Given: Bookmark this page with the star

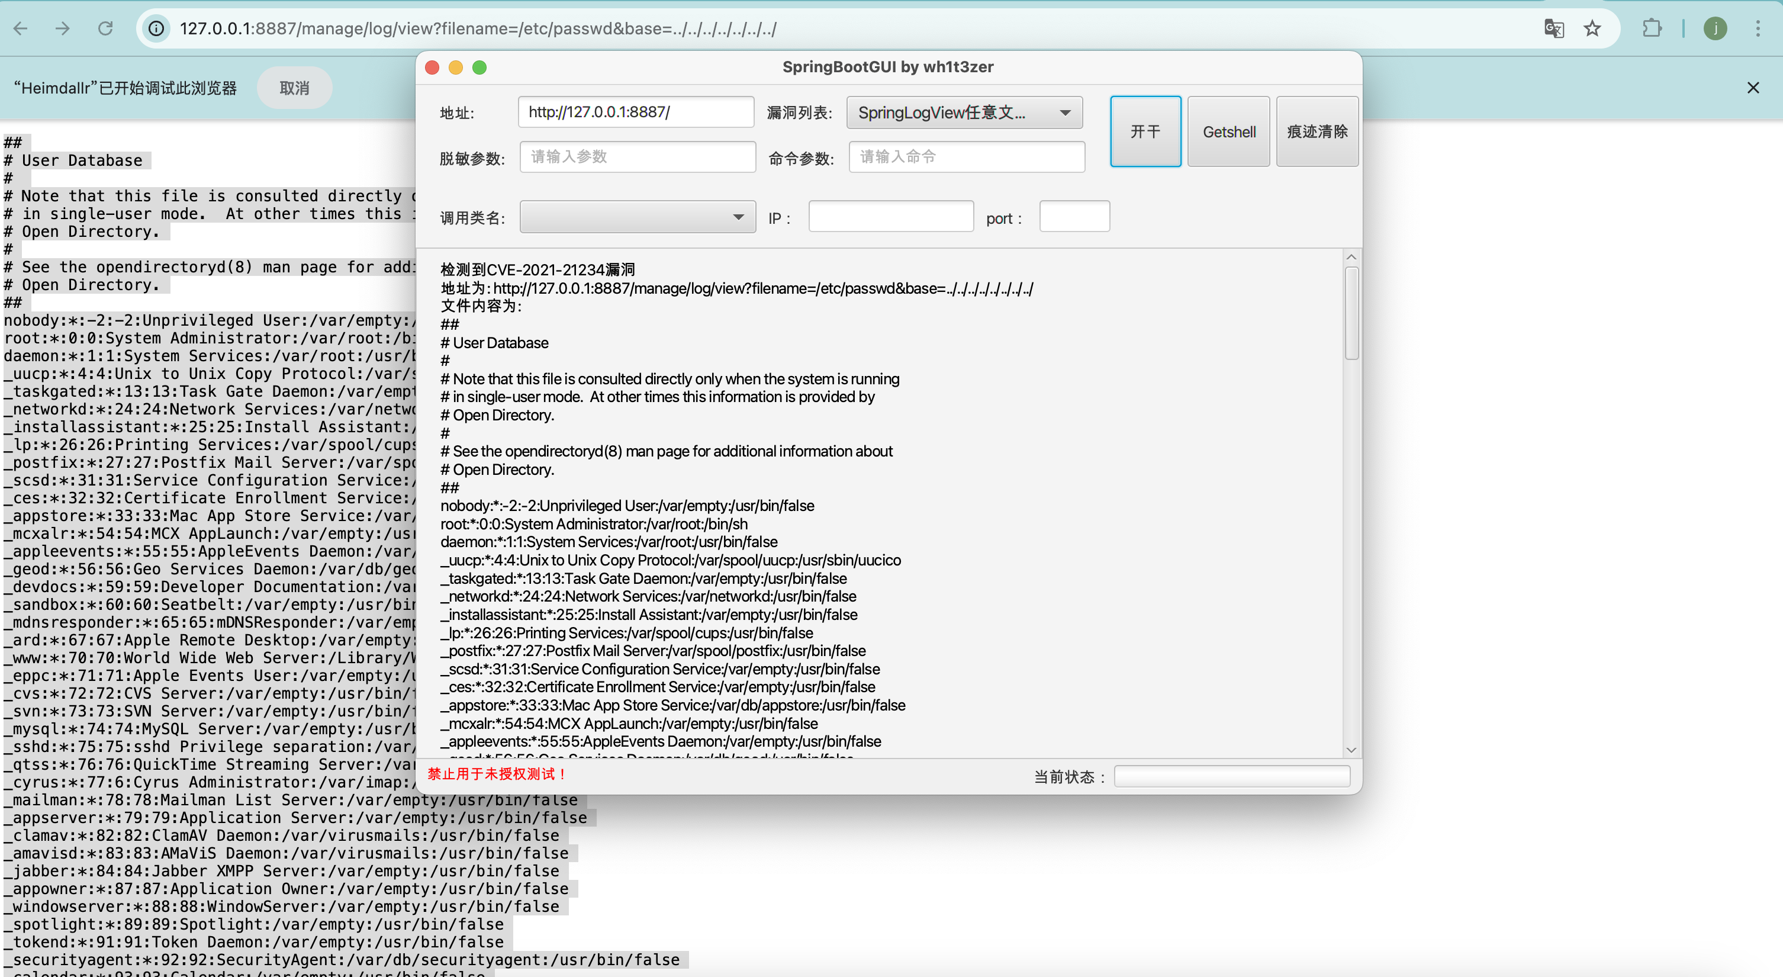Looking at the screenshot, I should (x=1592, y=28).
